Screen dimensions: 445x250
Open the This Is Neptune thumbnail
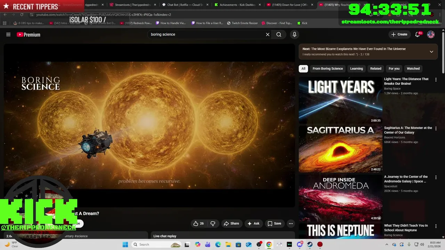pyautogui.click(x=340, y=231)
